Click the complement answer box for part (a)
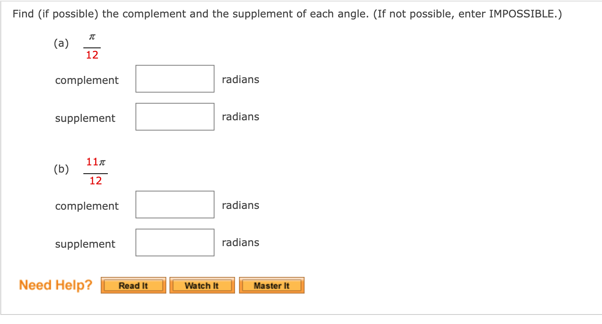Viewport: 602px width, 324px height. 175,79
